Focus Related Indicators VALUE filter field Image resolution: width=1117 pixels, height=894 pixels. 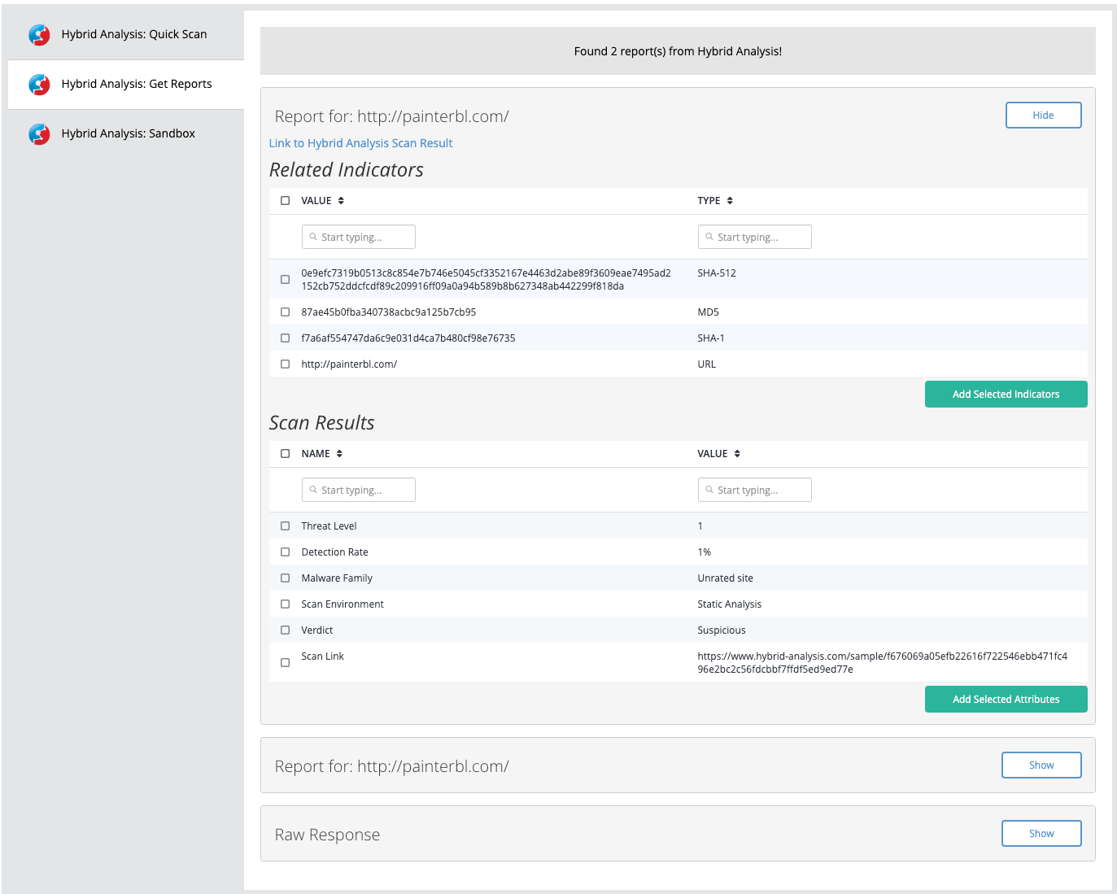point(359,237)
